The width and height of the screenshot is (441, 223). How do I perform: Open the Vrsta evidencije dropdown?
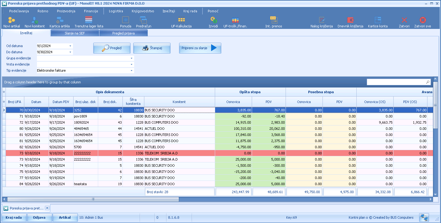(132, 64)
